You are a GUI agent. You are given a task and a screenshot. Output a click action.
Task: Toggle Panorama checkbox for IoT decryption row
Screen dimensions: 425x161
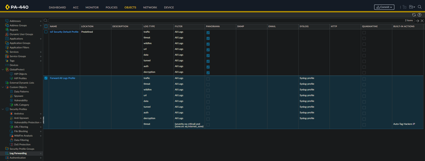pos(208,73)
